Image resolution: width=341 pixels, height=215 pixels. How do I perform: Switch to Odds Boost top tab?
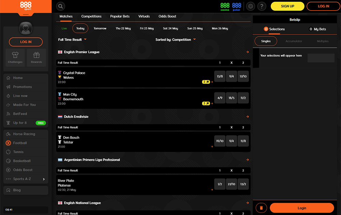[x=167, y=16]
